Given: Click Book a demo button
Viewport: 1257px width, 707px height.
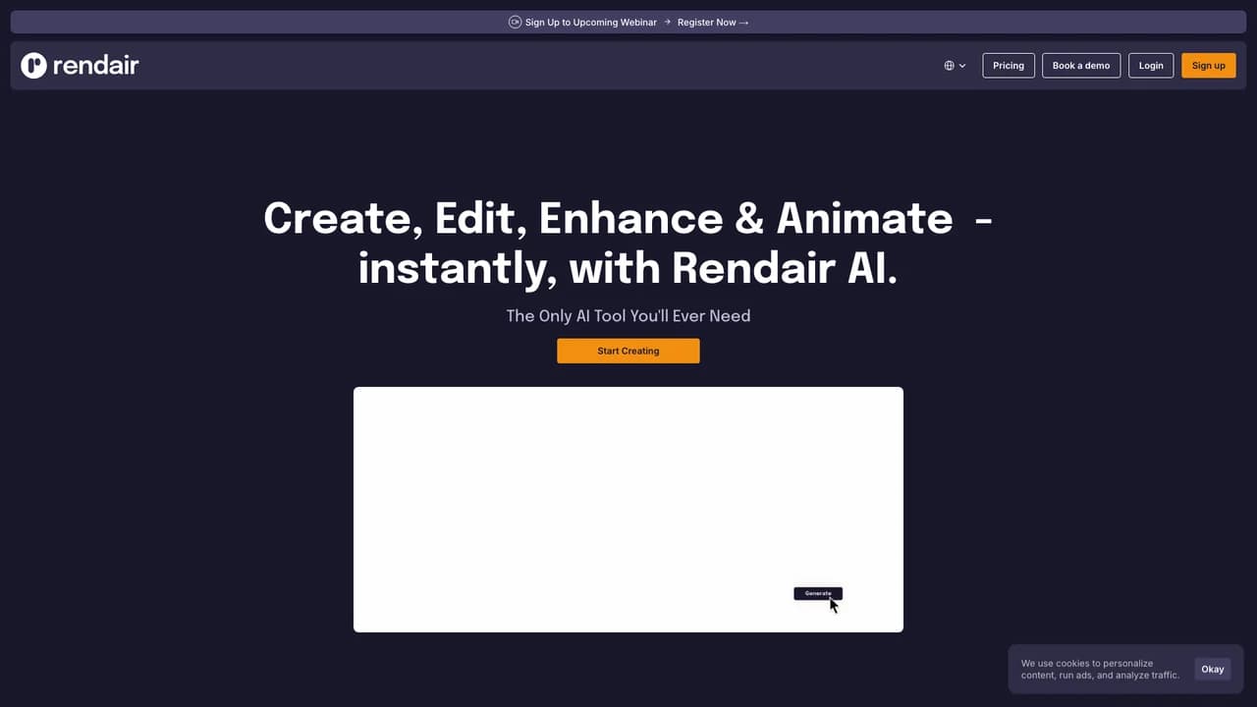Looking at the screenshot, I should click(x=1081, y=66).
